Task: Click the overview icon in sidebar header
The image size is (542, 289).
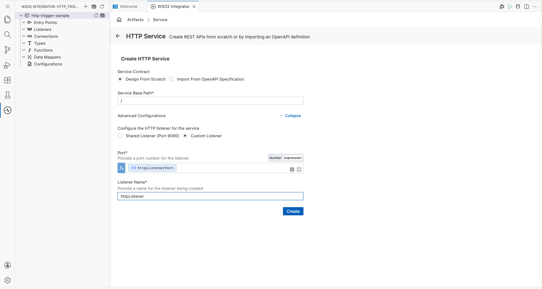Action: coord(94,6)
